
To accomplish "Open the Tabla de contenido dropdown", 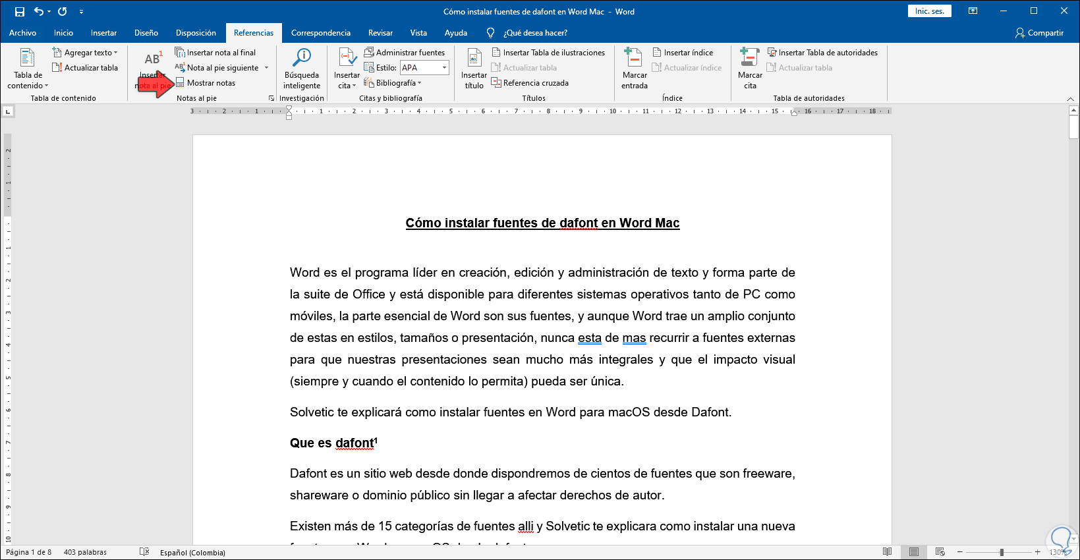I will 28,69.
